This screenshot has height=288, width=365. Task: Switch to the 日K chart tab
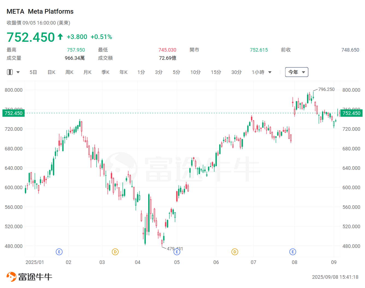pyautogui.click(x=51, y=72)
